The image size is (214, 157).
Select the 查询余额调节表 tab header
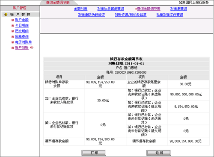(58, 3)
